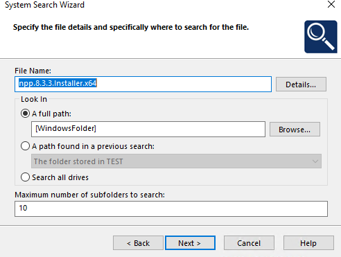Click the magnifying glass search icon
Image resolution: width=341 pixels, height=257 pixels.
pos(321,37)
